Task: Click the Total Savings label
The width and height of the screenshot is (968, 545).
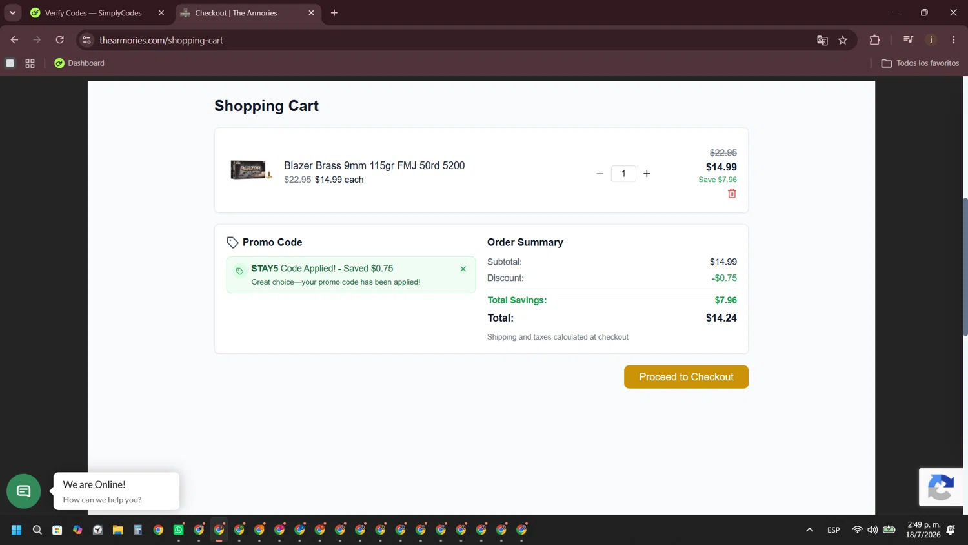Action: 517,300
